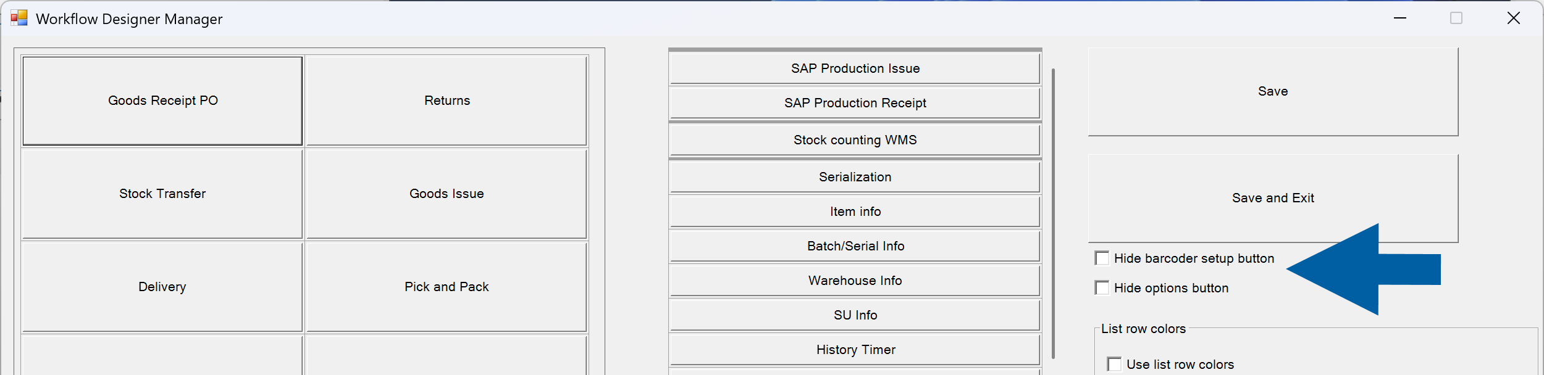The height and width of the screenshot is (375, 1544).
Task: Choose the Serialization button
Action: [x=855, y=177]
